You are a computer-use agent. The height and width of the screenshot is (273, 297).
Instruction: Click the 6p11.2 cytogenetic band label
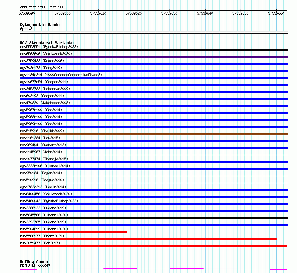point(26,29)
